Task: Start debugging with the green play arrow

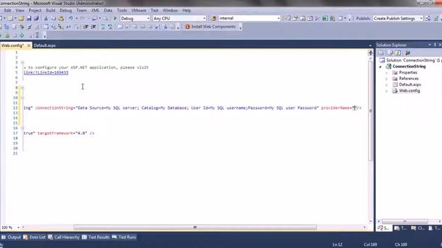Action: [115, 19]
